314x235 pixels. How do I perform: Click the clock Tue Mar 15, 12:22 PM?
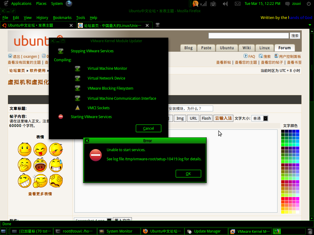tap(262, 4)
